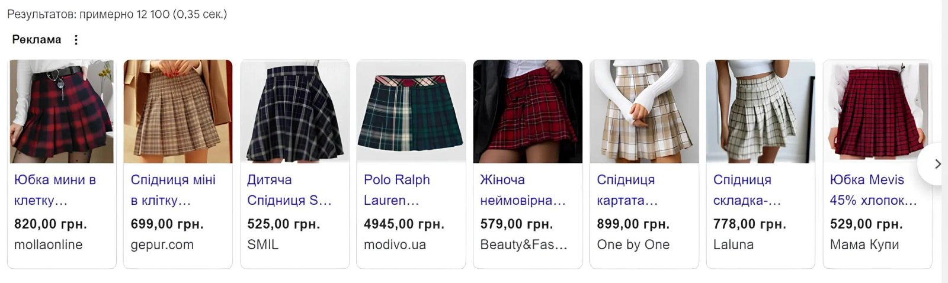Open the 'Спідниця картата' listing link

click(627, 190)
